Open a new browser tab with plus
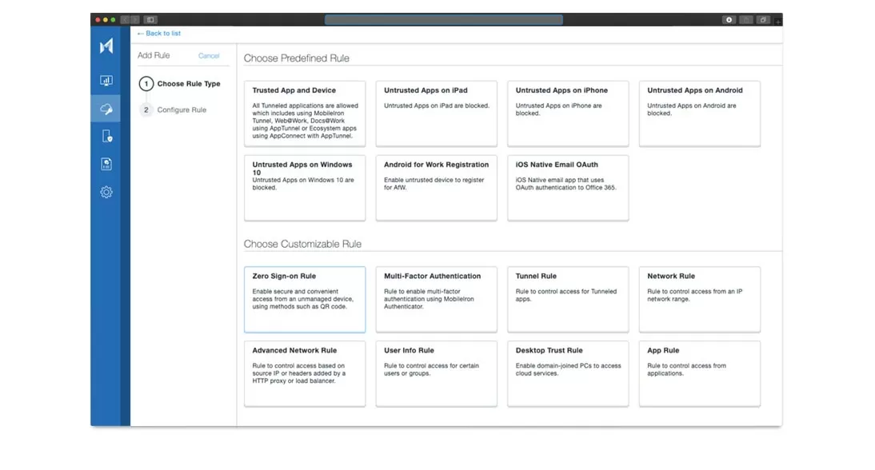The width and height of the screenshot is (875, 470). click(777, 21)
